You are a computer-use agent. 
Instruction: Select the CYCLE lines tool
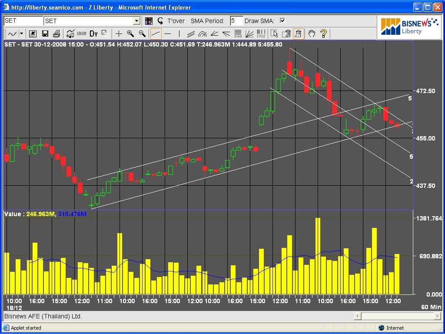261,34
